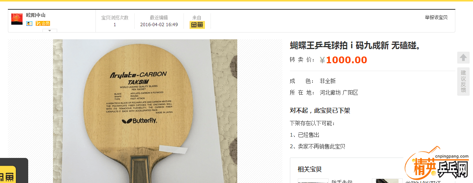The height and width of the screenshot is (183, 473).
Task: Click the 闲鱼 app banner at the bottom-left corner
Action: pos(14,171)
